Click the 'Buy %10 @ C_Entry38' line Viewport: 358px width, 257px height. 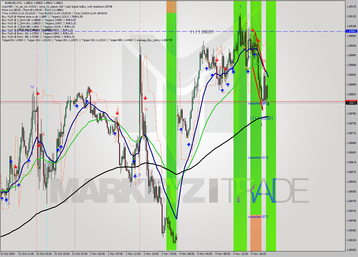pyautogui.click(x=39, y=20)
